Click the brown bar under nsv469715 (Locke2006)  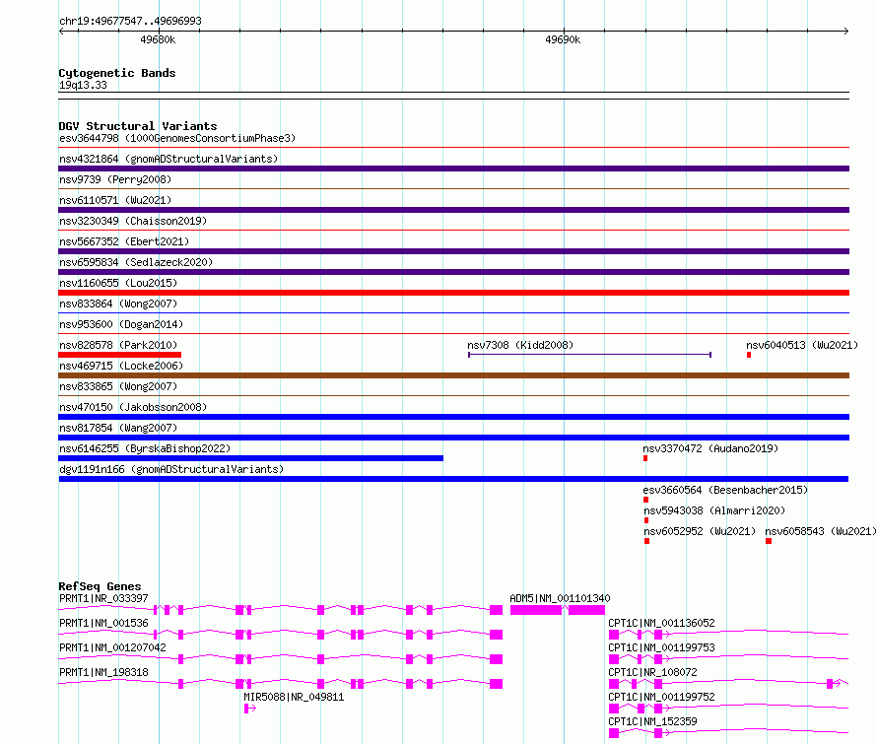click(x=453, y=375)
